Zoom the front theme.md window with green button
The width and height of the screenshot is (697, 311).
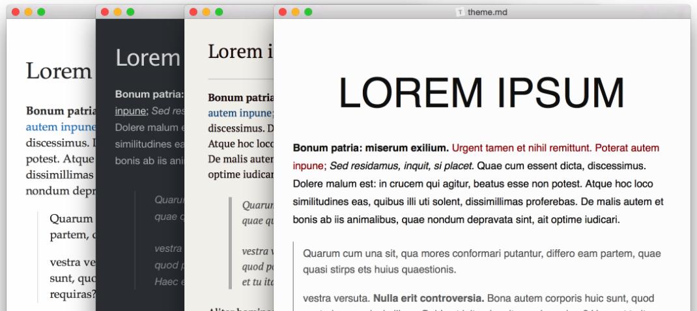pos(308,12)
